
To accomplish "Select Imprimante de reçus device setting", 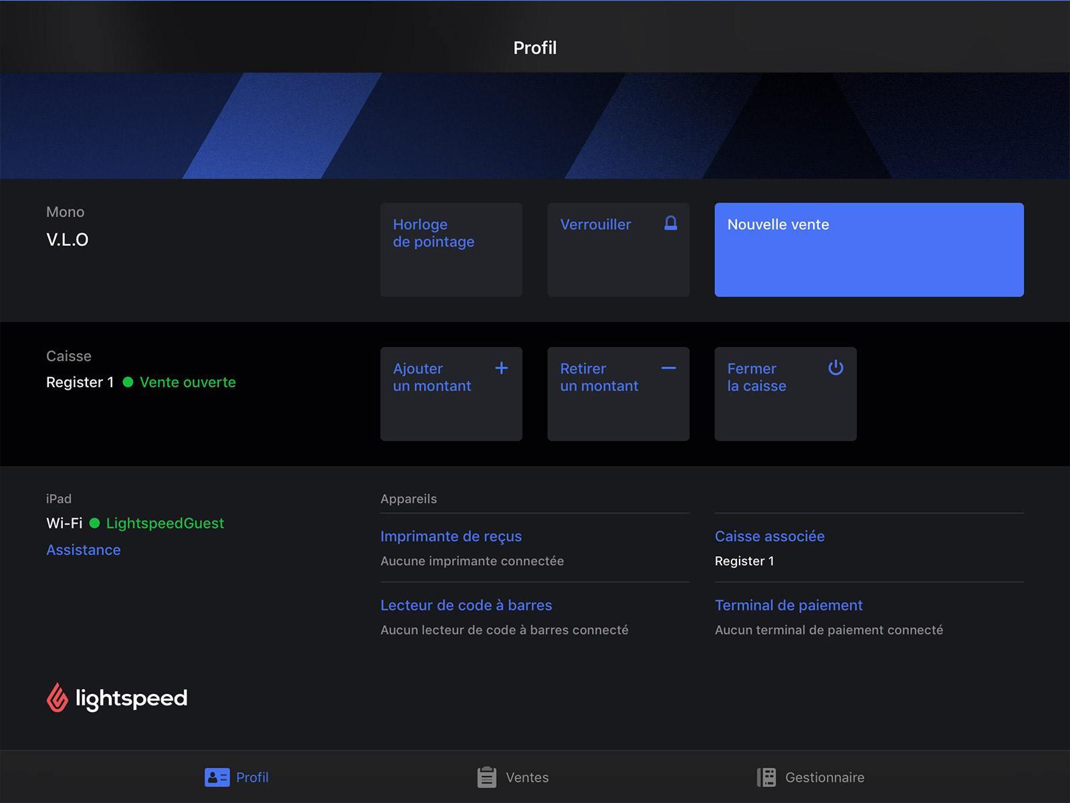I will pyautogui.click(x=451, y=536).
